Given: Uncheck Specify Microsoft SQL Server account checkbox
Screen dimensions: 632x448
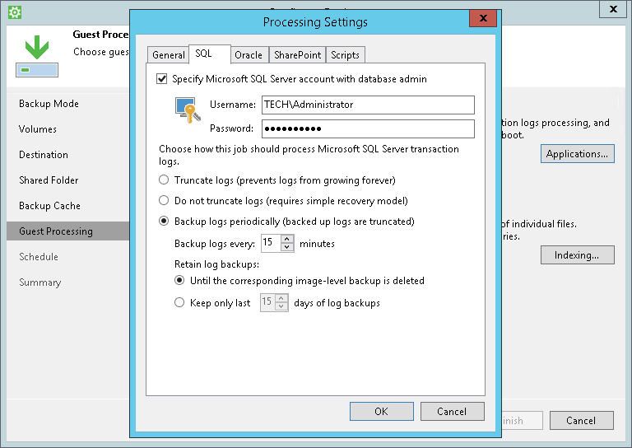Looking at the screenshot, I should tap(161, 78).
